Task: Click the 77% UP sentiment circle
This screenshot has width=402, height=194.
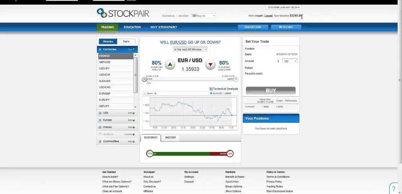Action: coord(150,154)
